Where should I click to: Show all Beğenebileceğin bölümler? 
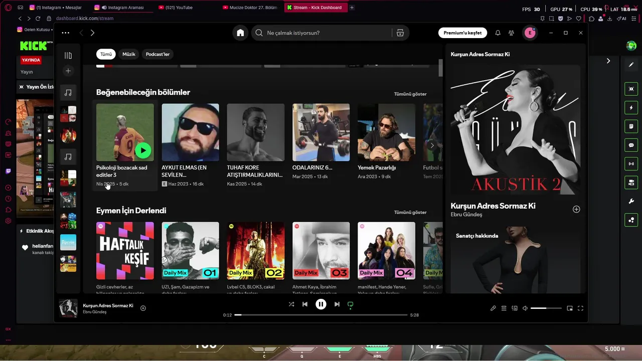[410, 94]
